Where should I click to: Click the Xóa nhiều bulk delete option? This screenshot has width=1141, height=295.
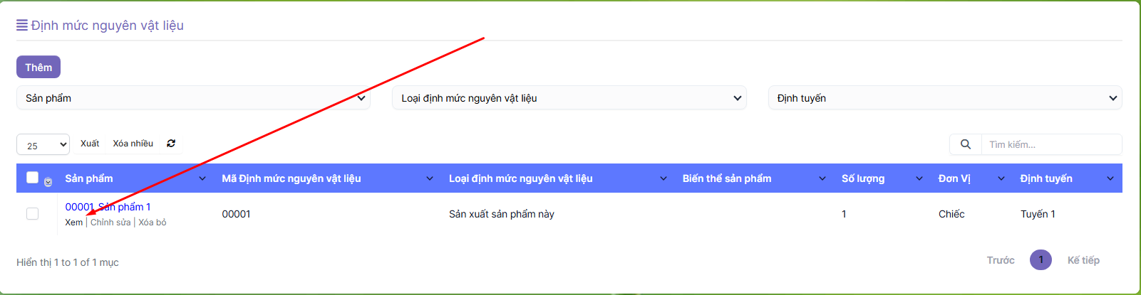[x=133, y=144]
